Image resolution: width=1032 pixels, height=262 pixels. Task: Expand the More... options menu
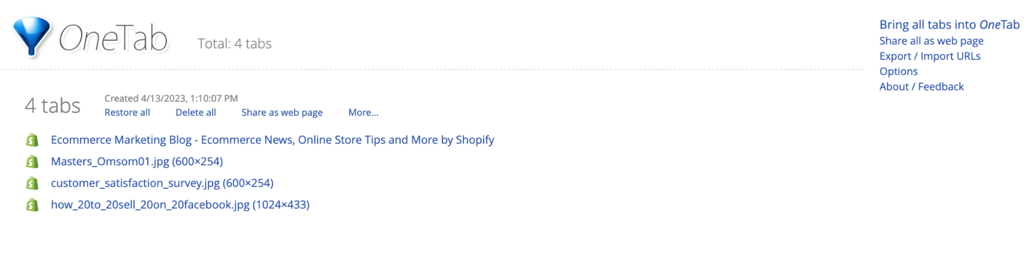(363, 112)
